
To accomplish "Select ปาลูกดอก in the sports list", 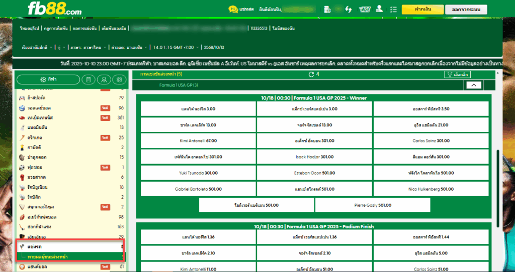I will click(x=71, y=157).
